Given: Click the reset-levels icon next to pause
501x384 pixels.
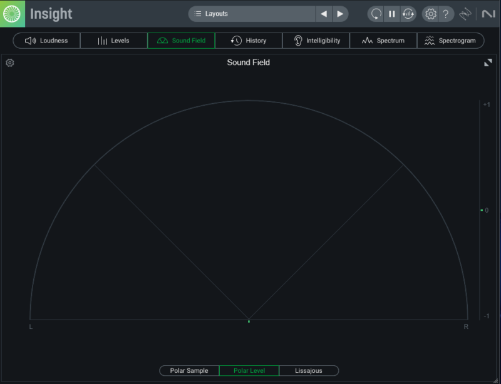Looking at the screenshot, I should tap(408, 14).
